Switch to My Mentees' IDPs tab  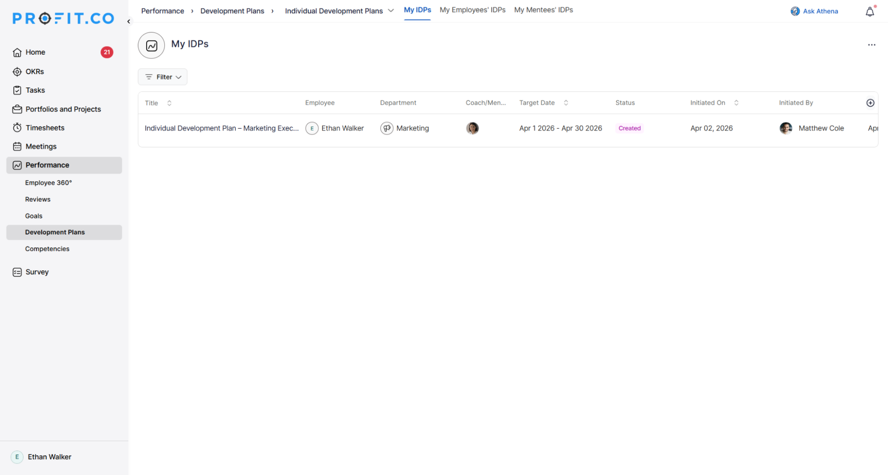[x=543, y=10]
